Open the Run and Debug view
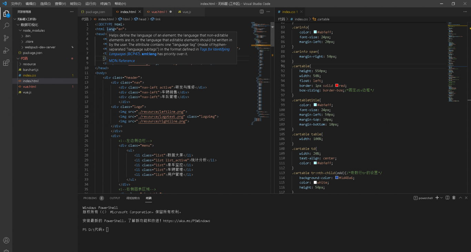 pos(6,50)
